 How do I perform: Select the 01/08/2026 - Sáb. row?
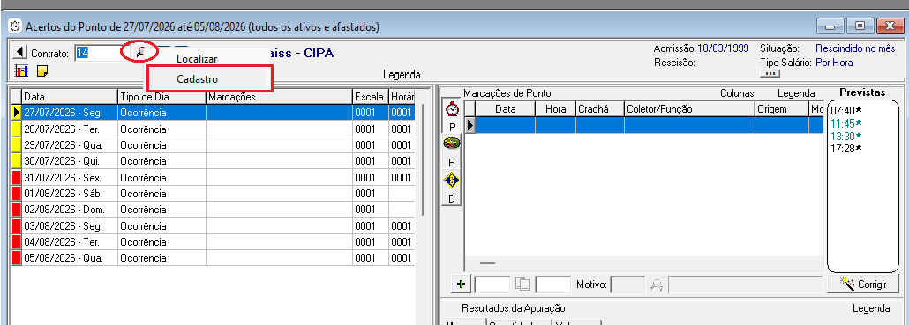[214, 193]
